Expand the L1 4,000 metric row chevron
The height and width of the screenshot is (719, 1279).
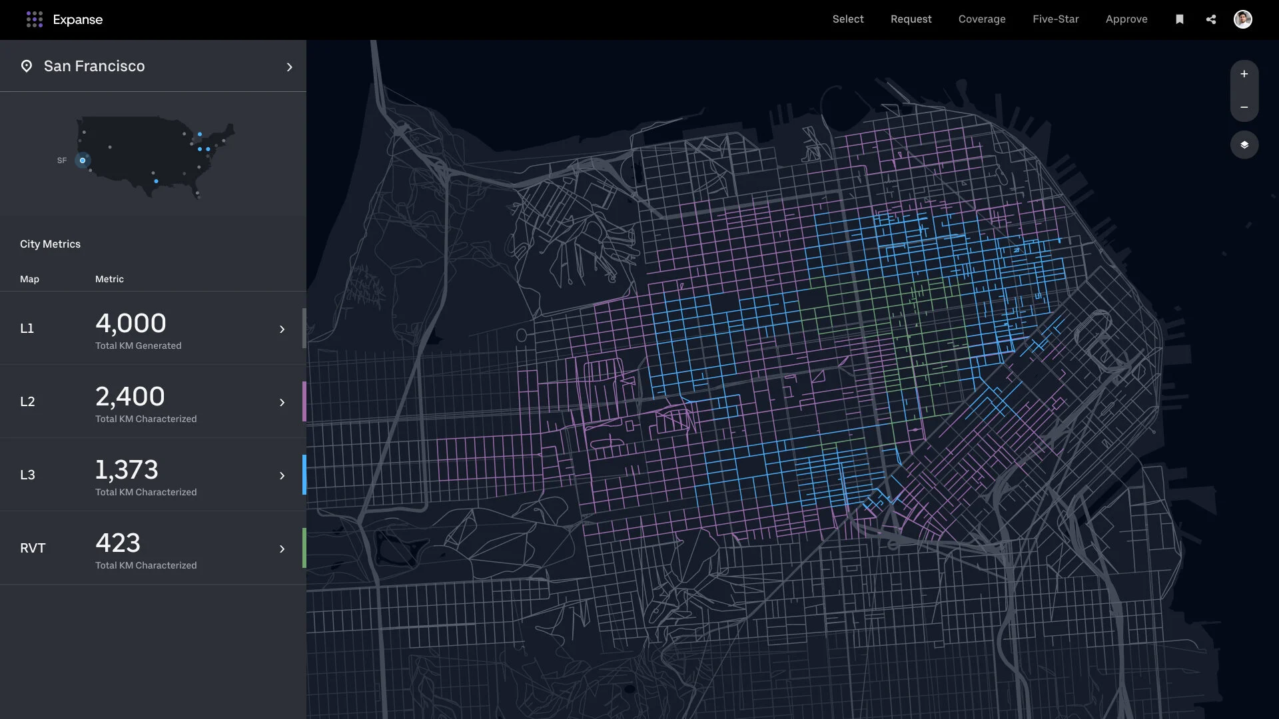tap(282, 330)
